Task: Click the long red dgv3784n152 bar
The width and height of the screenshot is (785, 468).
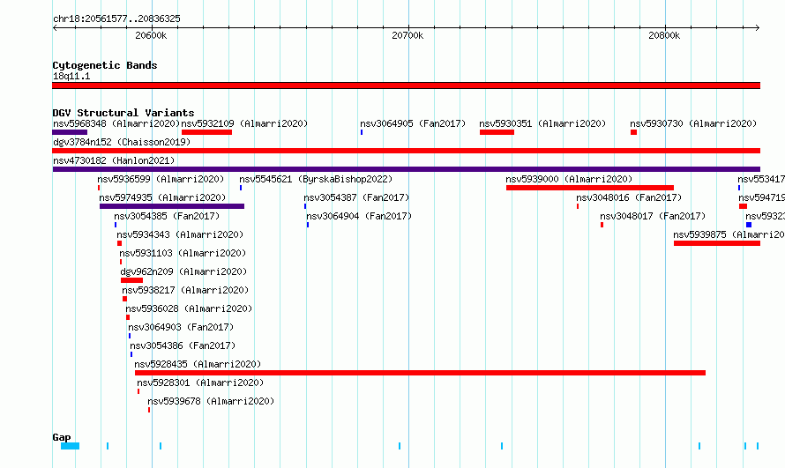Action: pos(407,151)
